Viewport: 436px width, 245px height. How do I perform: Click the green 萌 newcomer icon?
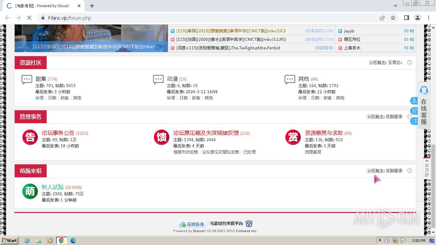click(x=30, y=191)
